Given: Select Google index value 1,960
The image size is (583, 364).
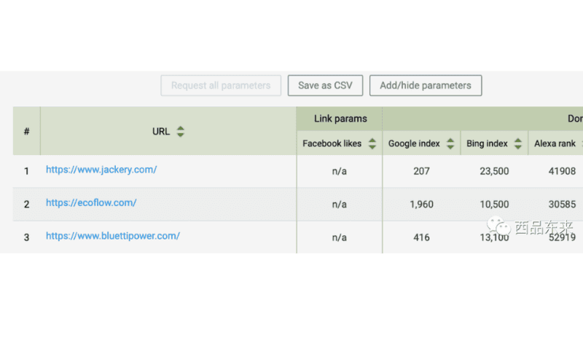Looking at the screenshot, I should click(x=422, y=205).
